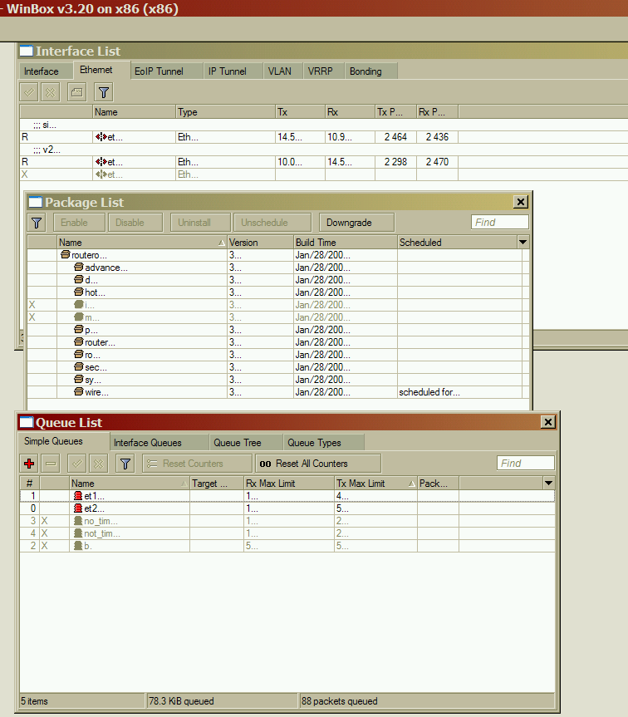Viewport: 628px width, 717px height.
Task: Select et2... queue icon
Action: coord(78,508)
